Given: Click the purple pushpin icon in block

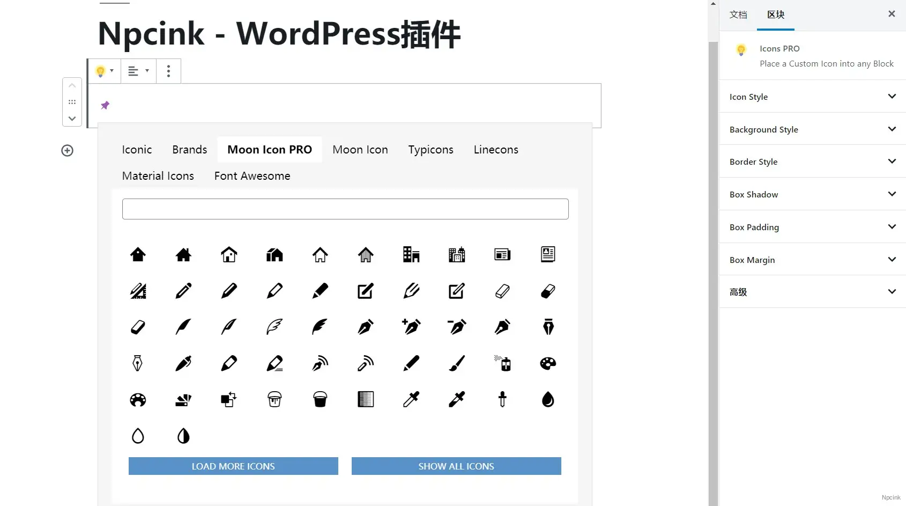Looking at the screenshot, I should pos(105,105).
